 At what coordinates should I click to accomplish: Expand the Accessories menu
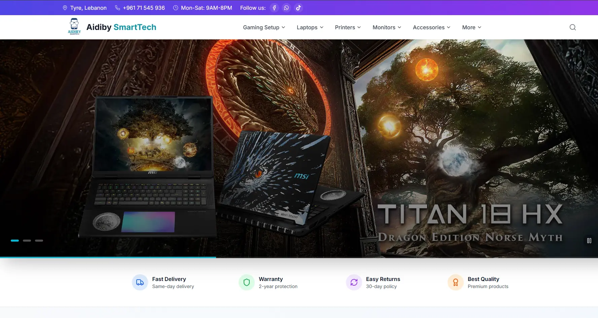[432, 27]
